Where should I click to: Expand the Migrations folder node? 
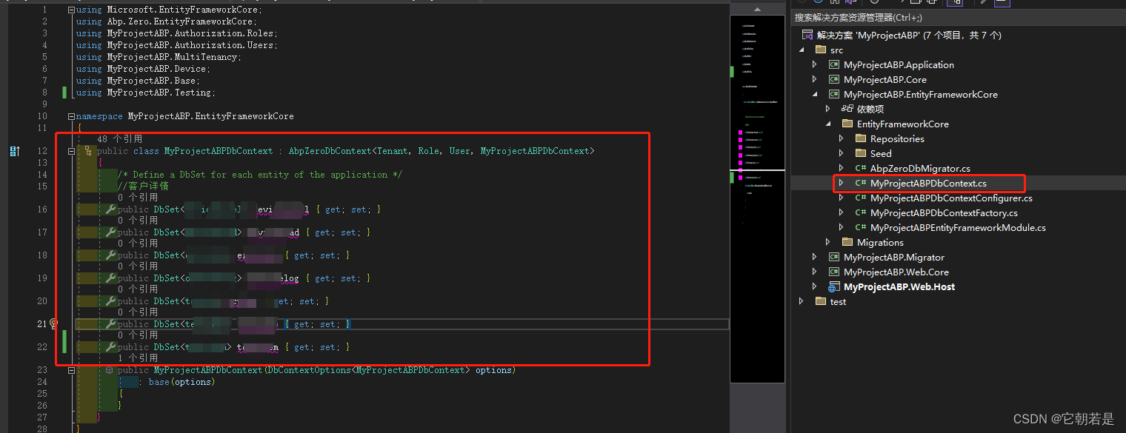click(828, 242)
